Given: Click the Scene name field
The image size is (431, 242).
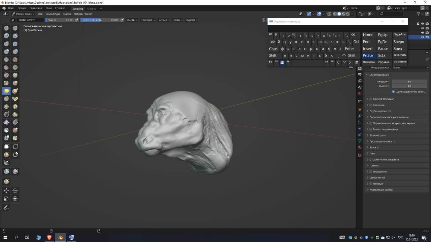Looking at the screenshot, I should 362,8.
